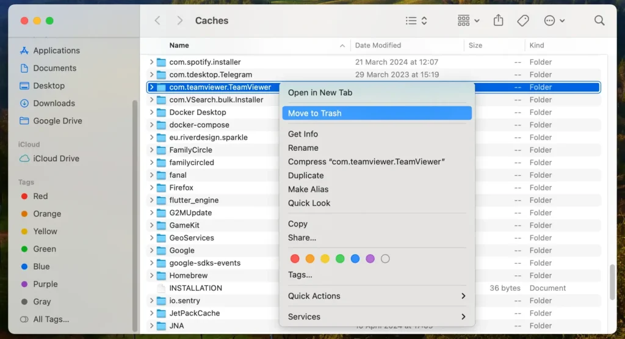The width and height of the screenshot is (625, 339).
Task: Select the Gray sidebar tag
Action: click(36, 302)
